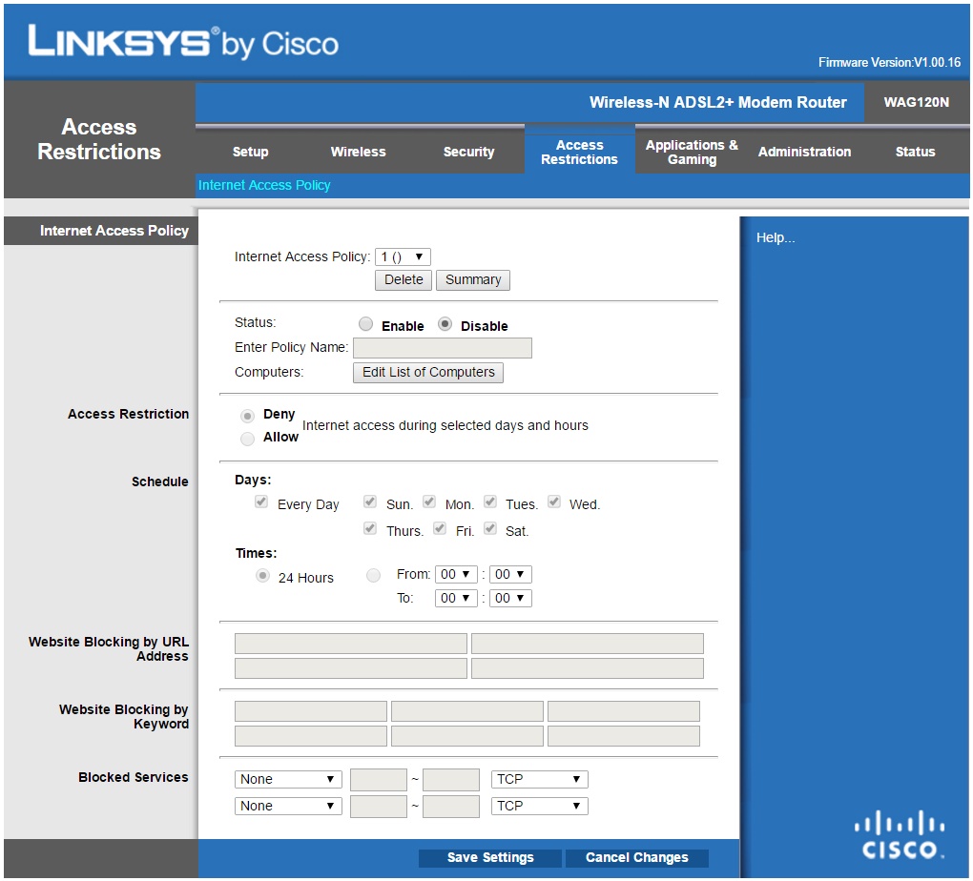The image size is (973, 881).
Task: Toggle the Every Day checkbox
Action: tap(261, 502)
